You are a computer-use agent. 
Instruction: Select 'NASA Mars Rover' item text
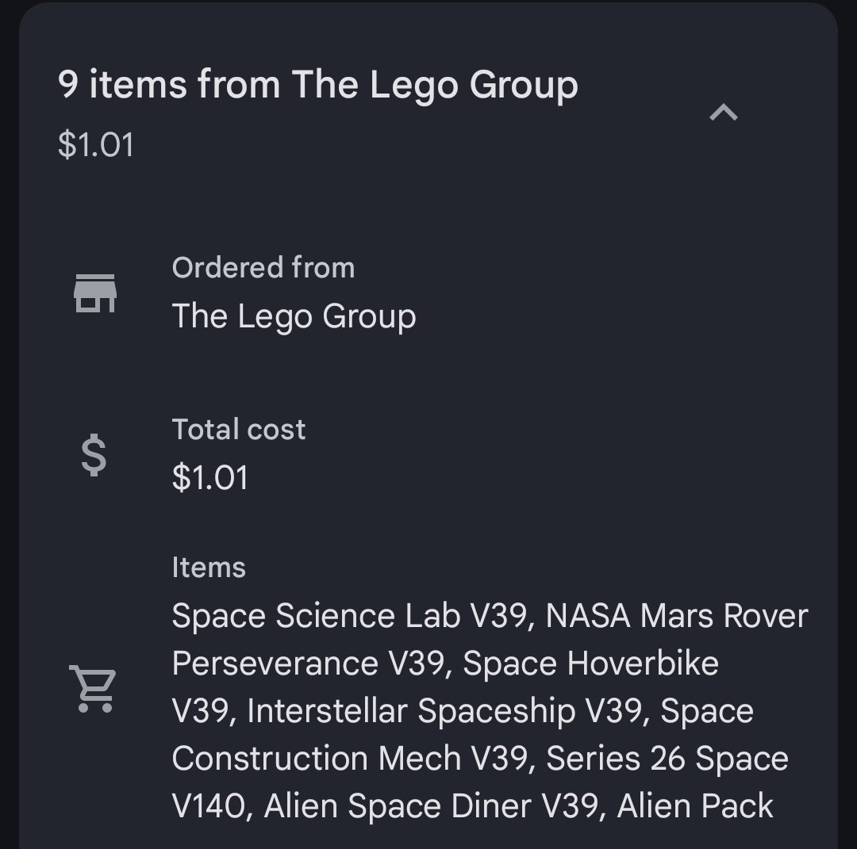coord(677,616)
